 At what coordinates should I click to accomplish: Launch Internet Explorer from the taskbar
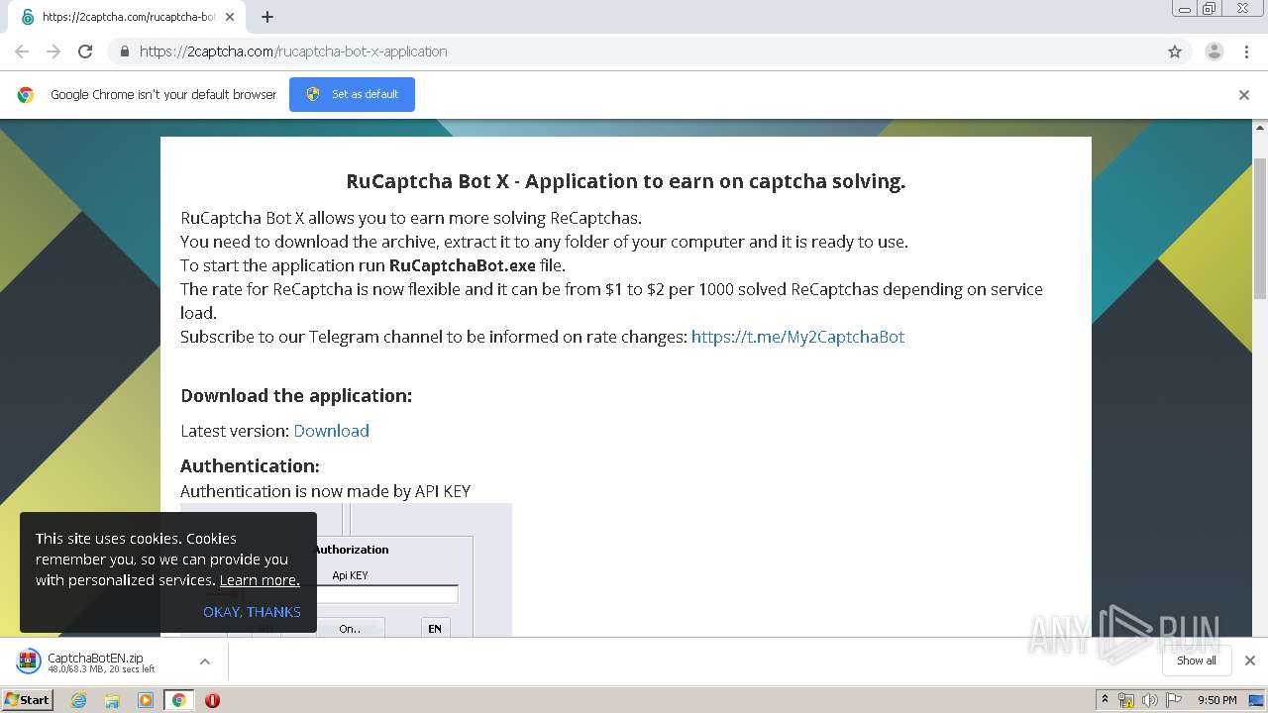[x=79, y=700]
